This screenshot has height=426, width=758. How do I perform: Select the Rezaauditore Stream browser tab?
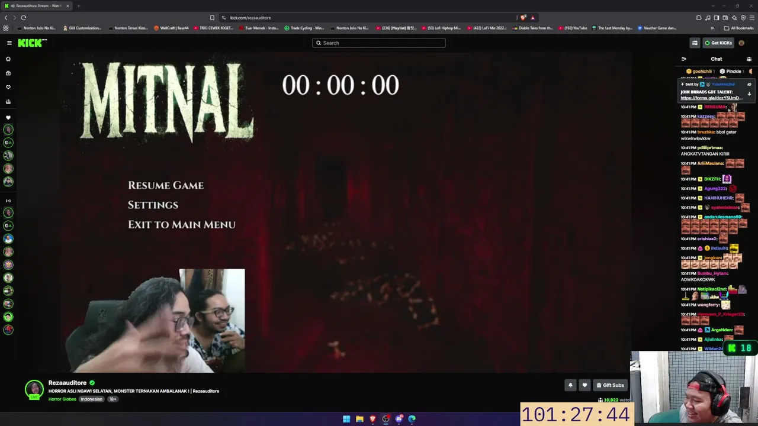pyautogui.click(x=37, y=6)
